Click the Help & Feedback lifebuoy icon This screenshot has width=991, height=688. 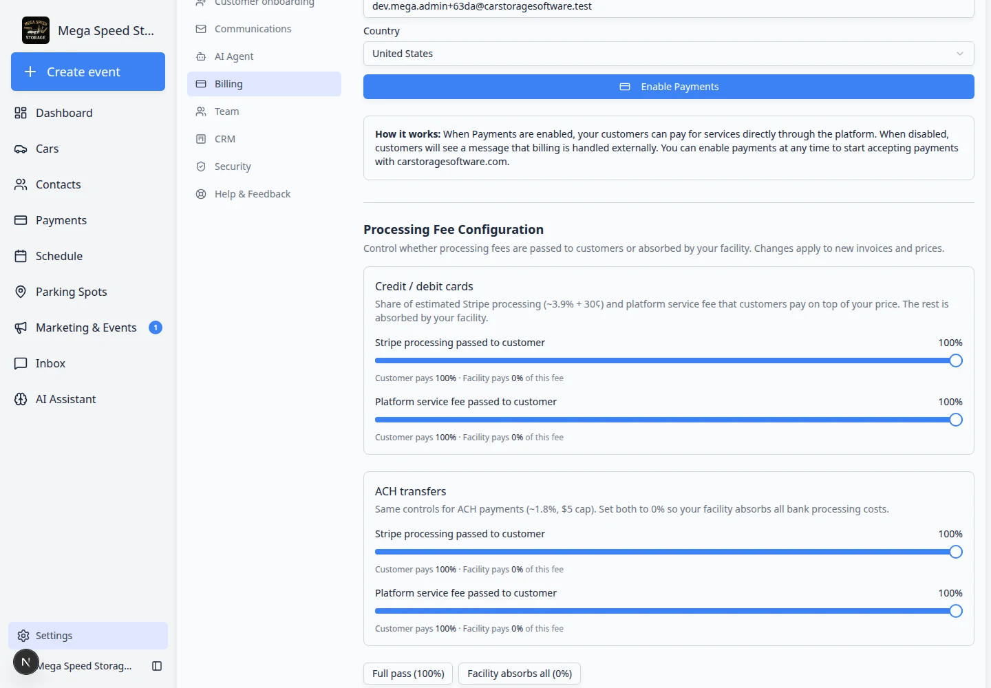pyautogui.click(x=201, y=194)
